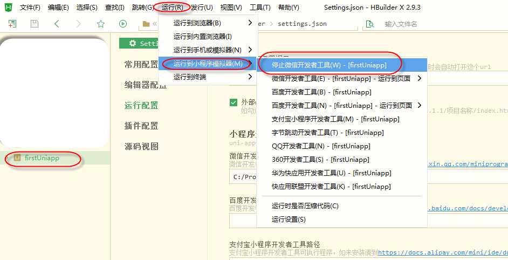
Task: Open the qq.com miniprogram link
Action: 468,164
